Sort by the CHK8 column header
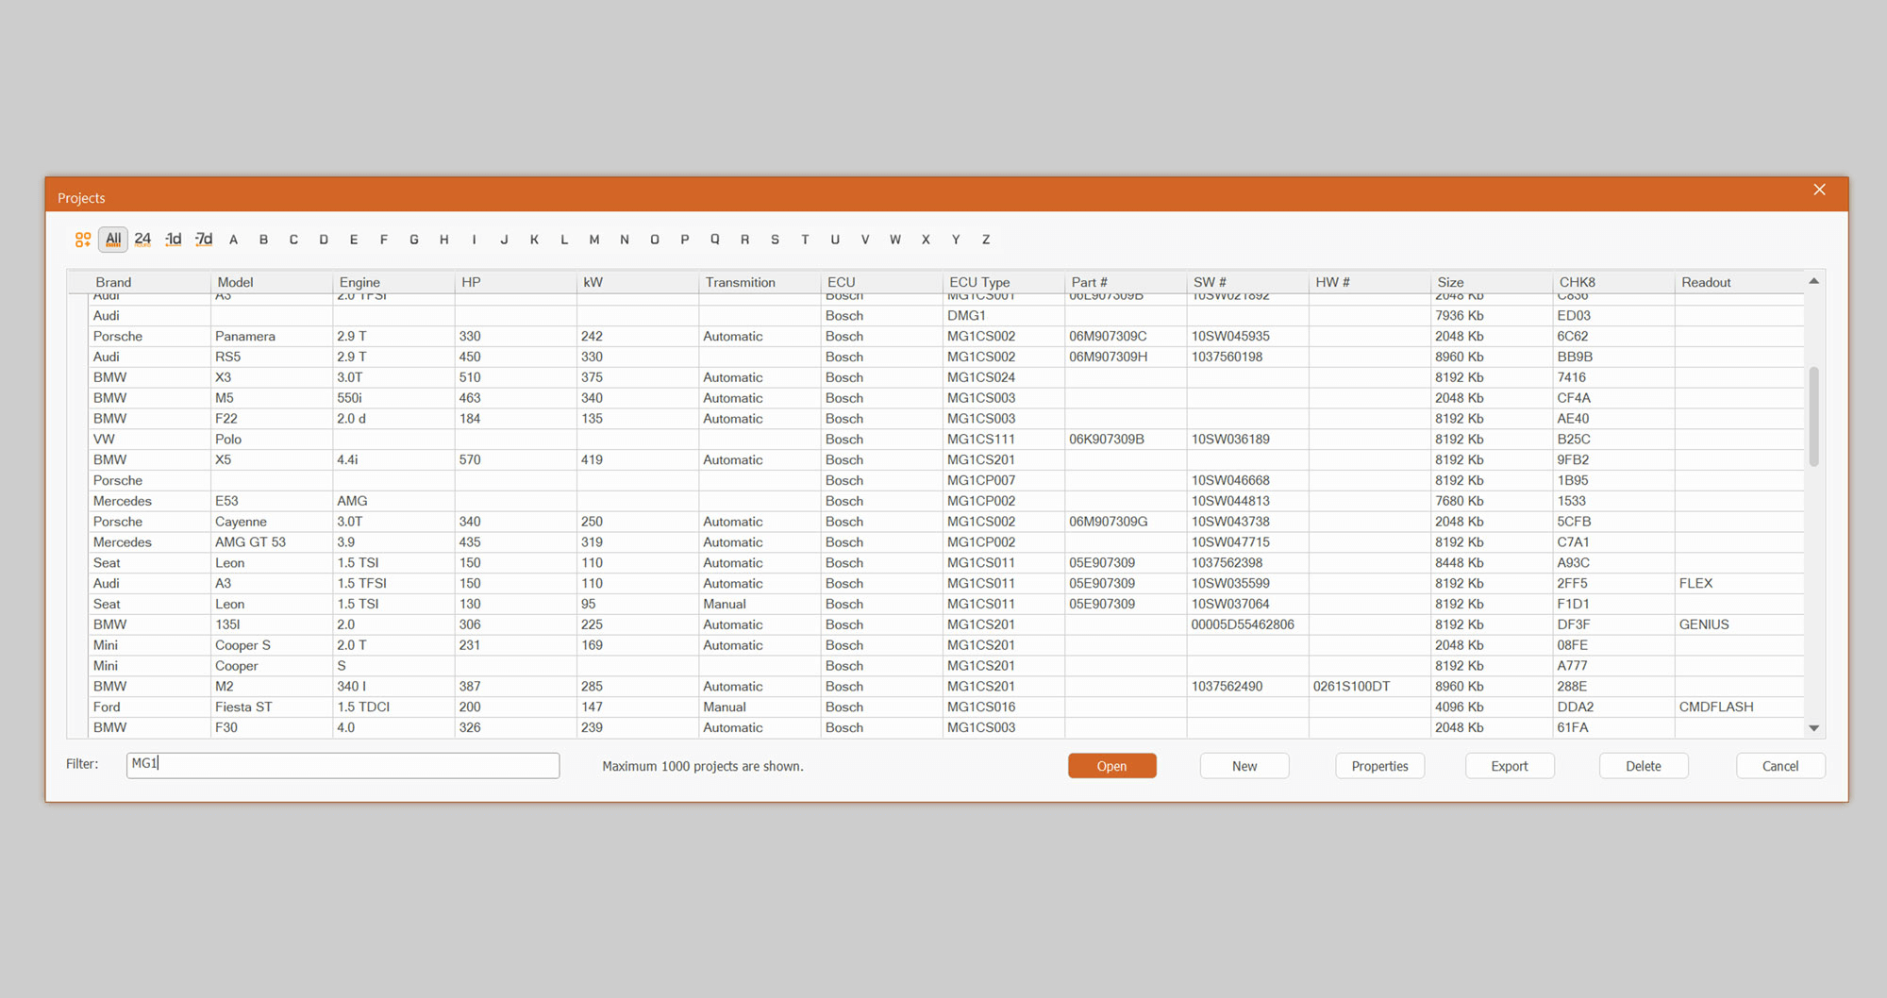The image size is (1887, 998). click(x=1613, y=282)
